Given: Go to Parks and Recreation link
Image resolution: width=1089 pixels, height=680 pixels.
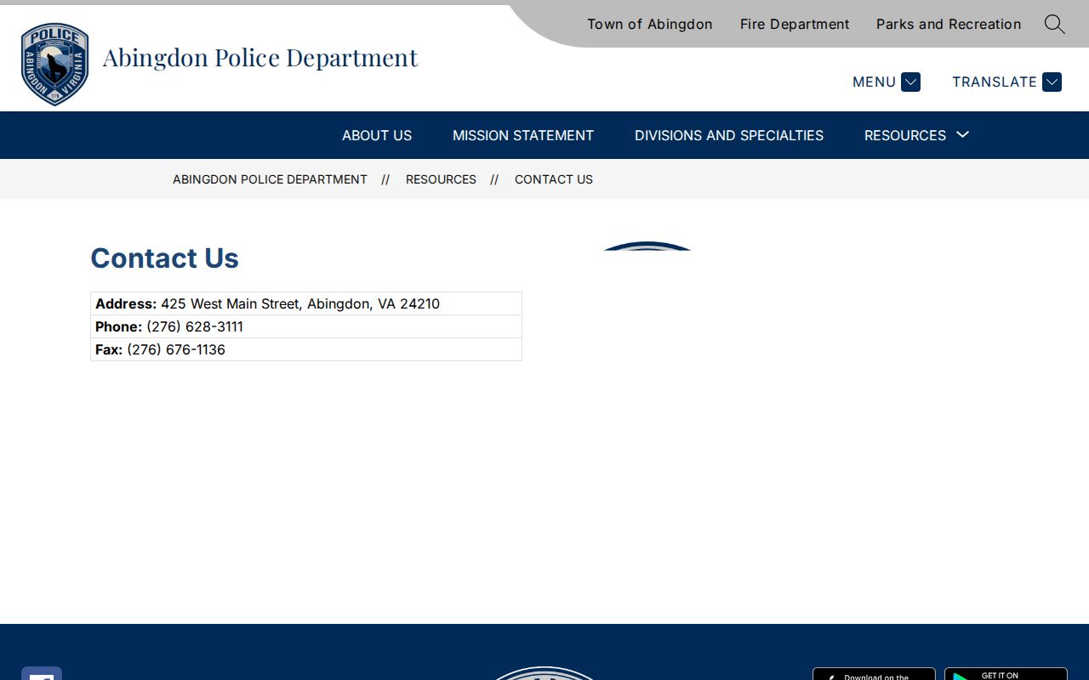Looking at the screenshot, I should point(949,24).
